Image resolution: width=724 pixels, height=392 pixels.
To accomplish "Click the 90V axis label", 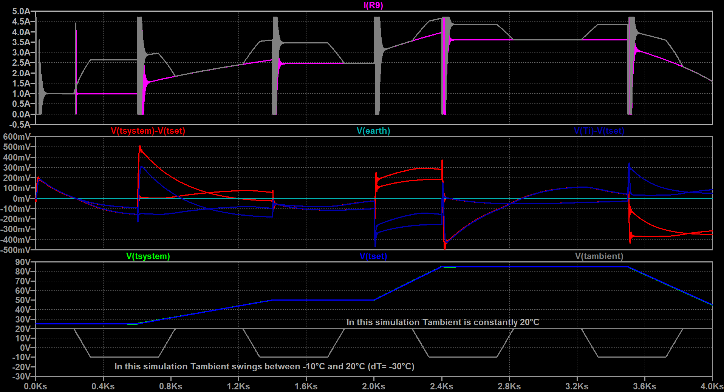I will (23, 262).
